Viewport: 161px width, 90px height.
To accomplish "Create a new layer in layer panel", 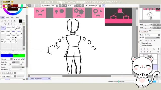I will click(x=141, y=49).
